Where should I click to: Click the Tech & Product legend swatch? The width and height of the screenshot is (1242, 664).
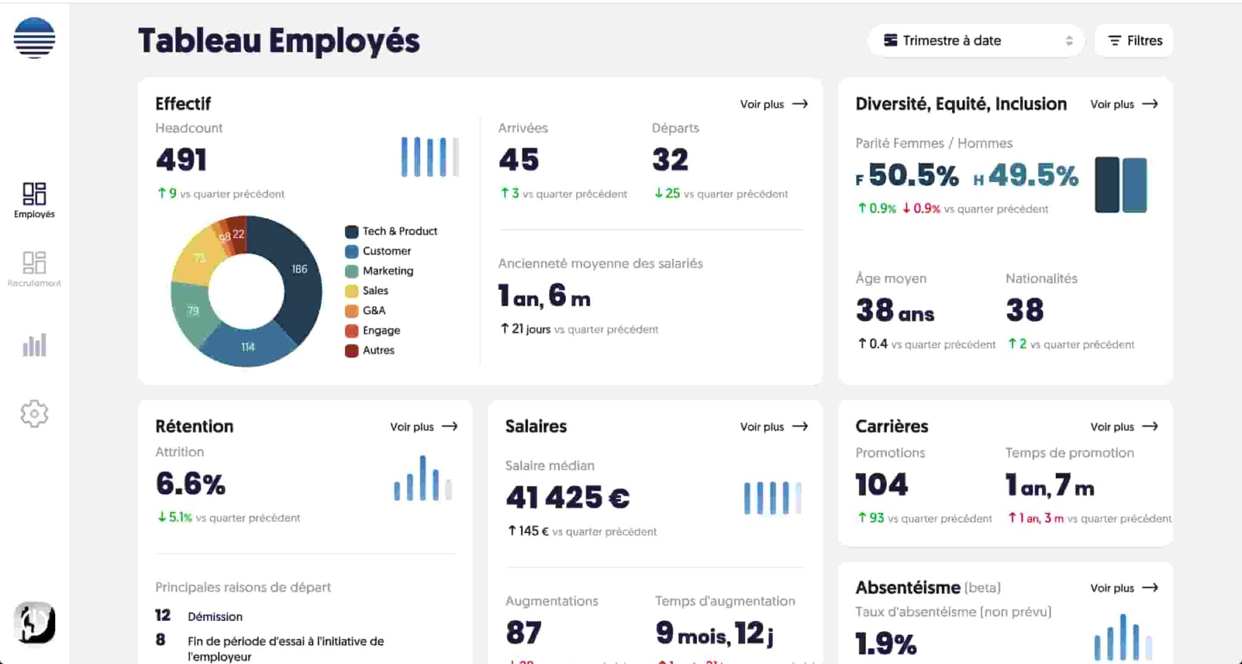[x=352, y=232]
